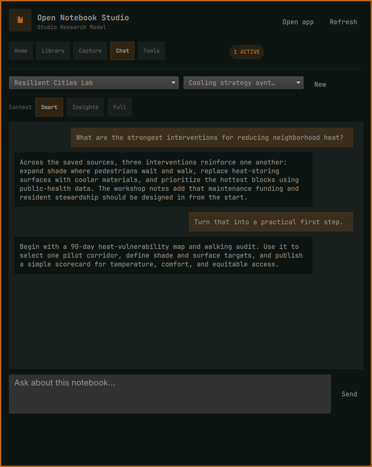Click the Turn that into a practical first step message
Viewport: 372px width, 467px height.
tap(271, 222)
